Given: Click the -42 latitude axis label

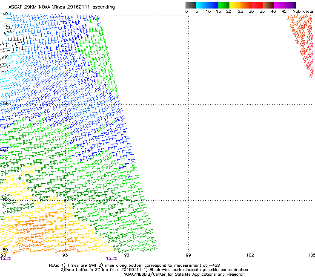Looking at the screenshot, I should pos(4,58).
